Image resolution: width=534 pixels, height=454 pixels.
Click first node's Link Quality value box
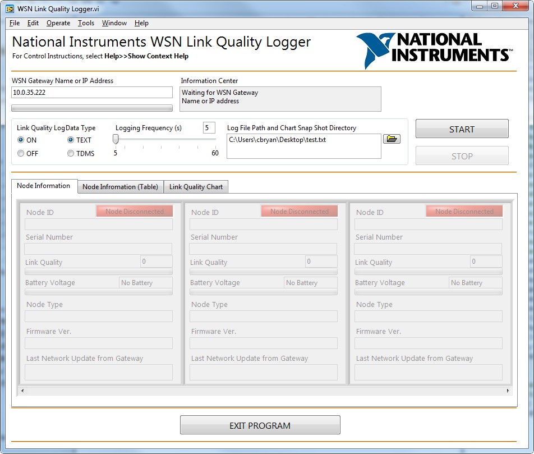coord(156,262)
